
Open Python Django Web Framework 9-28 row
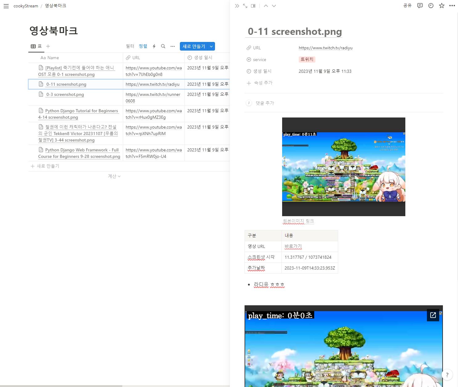(79, 153)
